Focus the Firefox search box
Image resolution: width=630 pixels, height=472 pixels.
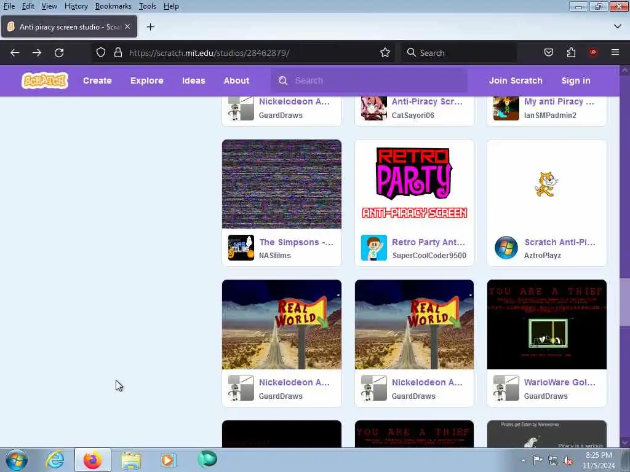click(x=459, y=53)
